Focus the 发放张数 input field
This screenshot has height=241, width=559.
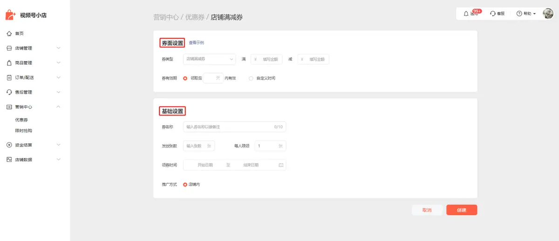pos(199,146)
